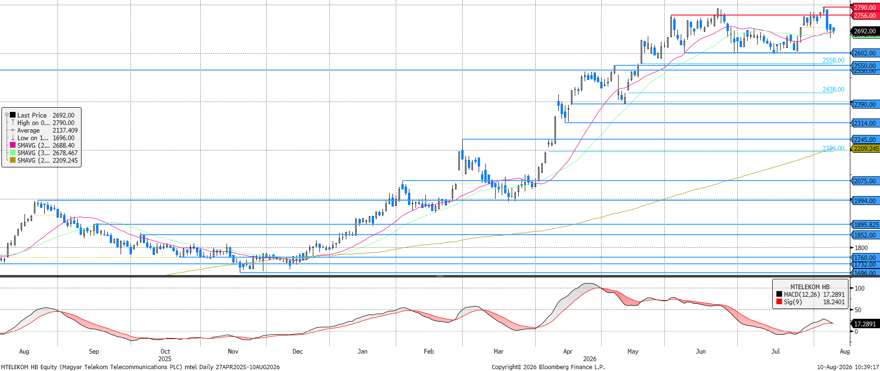This screenshot has width=880, height=371.
Task: Click the High marker icon in legend
Action: pos(13,122)
